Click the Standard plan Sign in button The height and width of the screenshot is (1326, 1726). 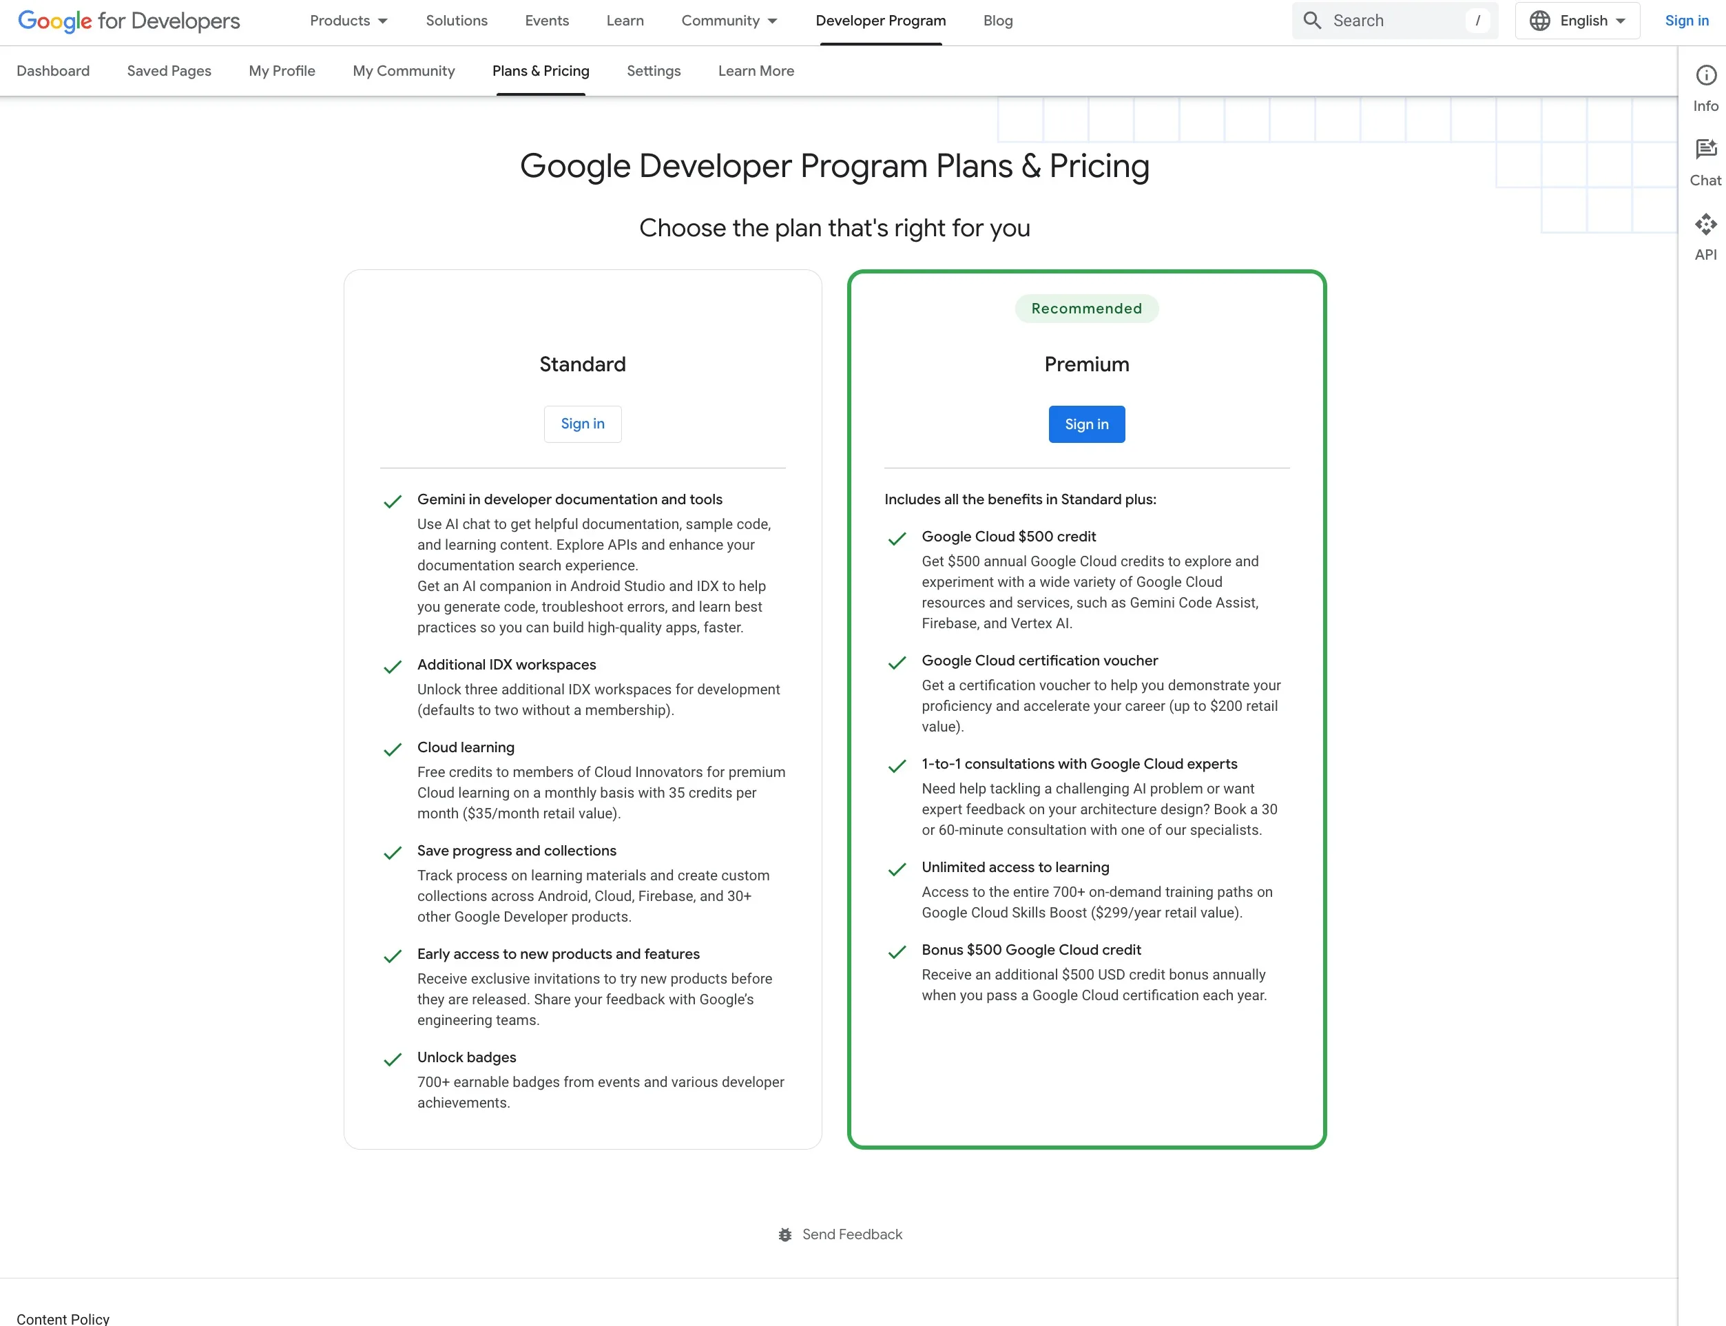point(581,424)
